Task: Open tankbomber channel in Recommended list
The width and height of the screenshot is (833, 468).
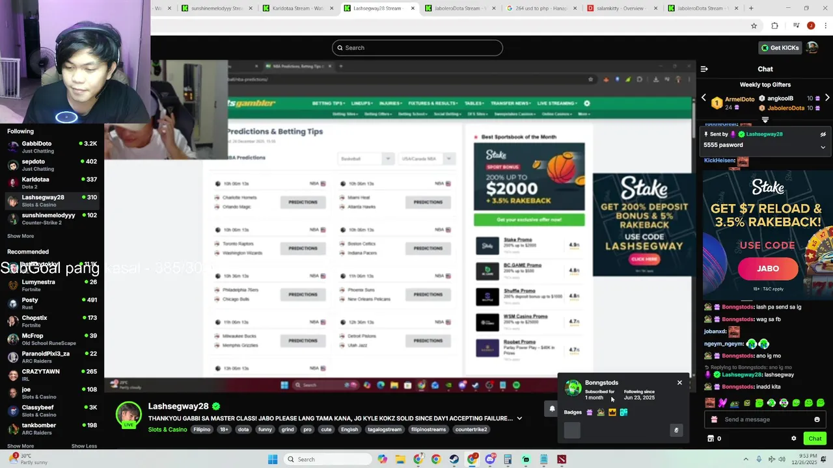Action: pos(52,429)
